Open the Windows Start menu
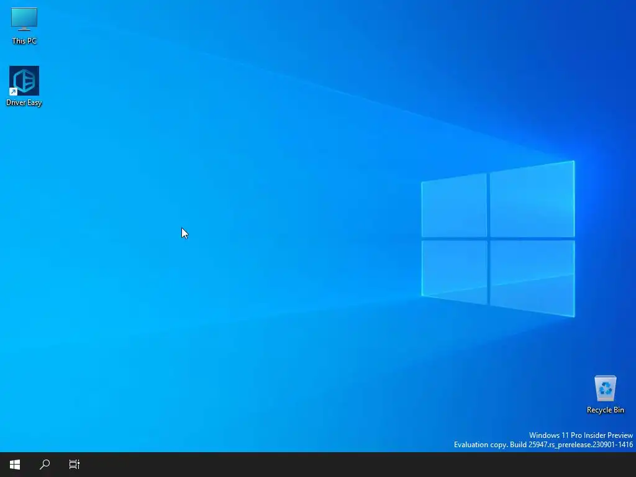 point(15,465)
